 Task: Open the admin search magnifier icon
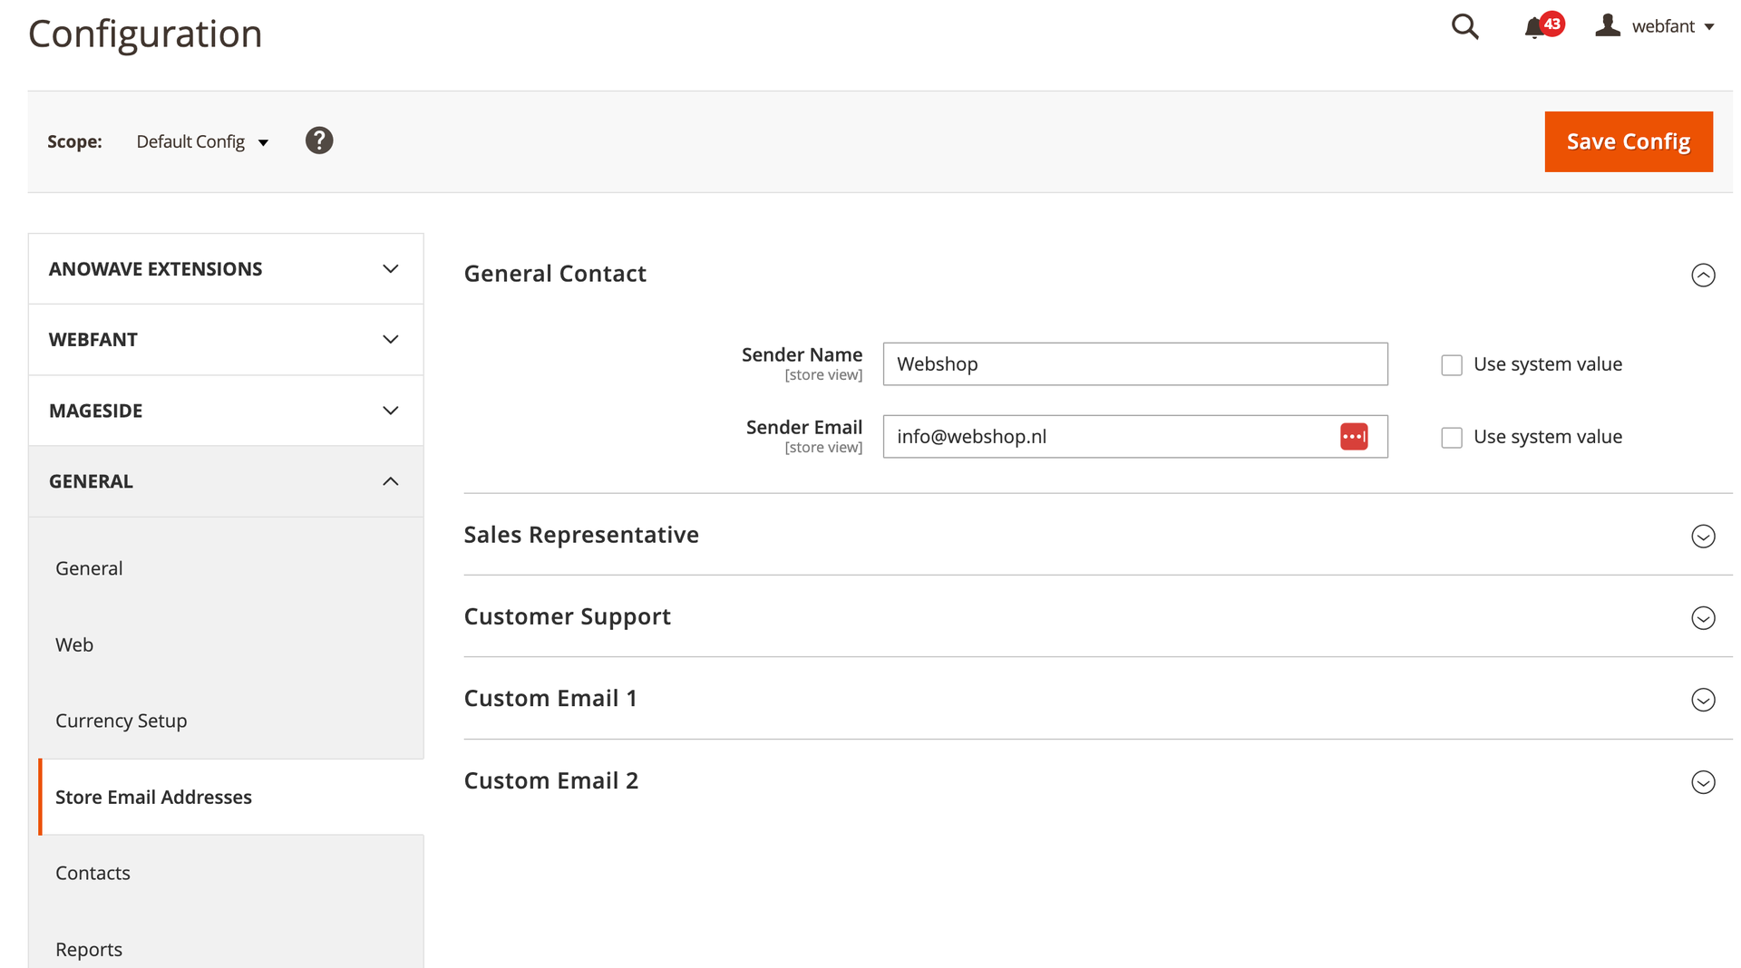1464,27
